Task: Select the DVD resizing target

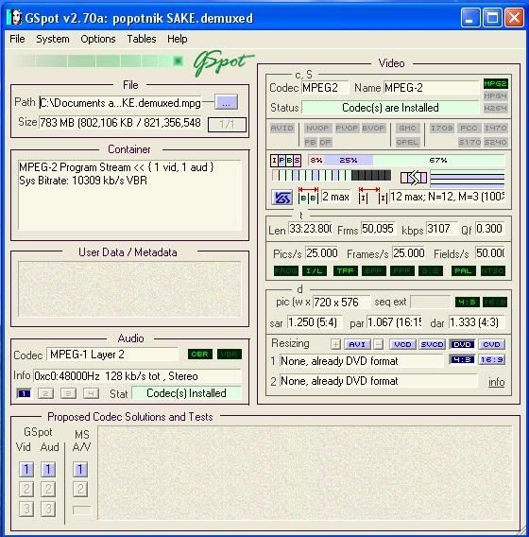Action: point(462,344)
